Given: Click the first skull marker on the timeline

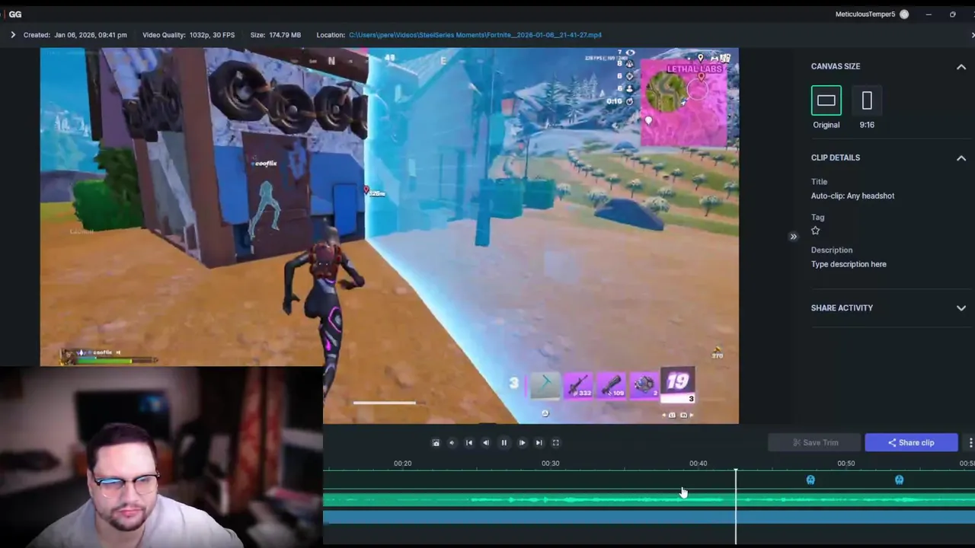Looking at the screenshot, I should click(x=810, y=479).
